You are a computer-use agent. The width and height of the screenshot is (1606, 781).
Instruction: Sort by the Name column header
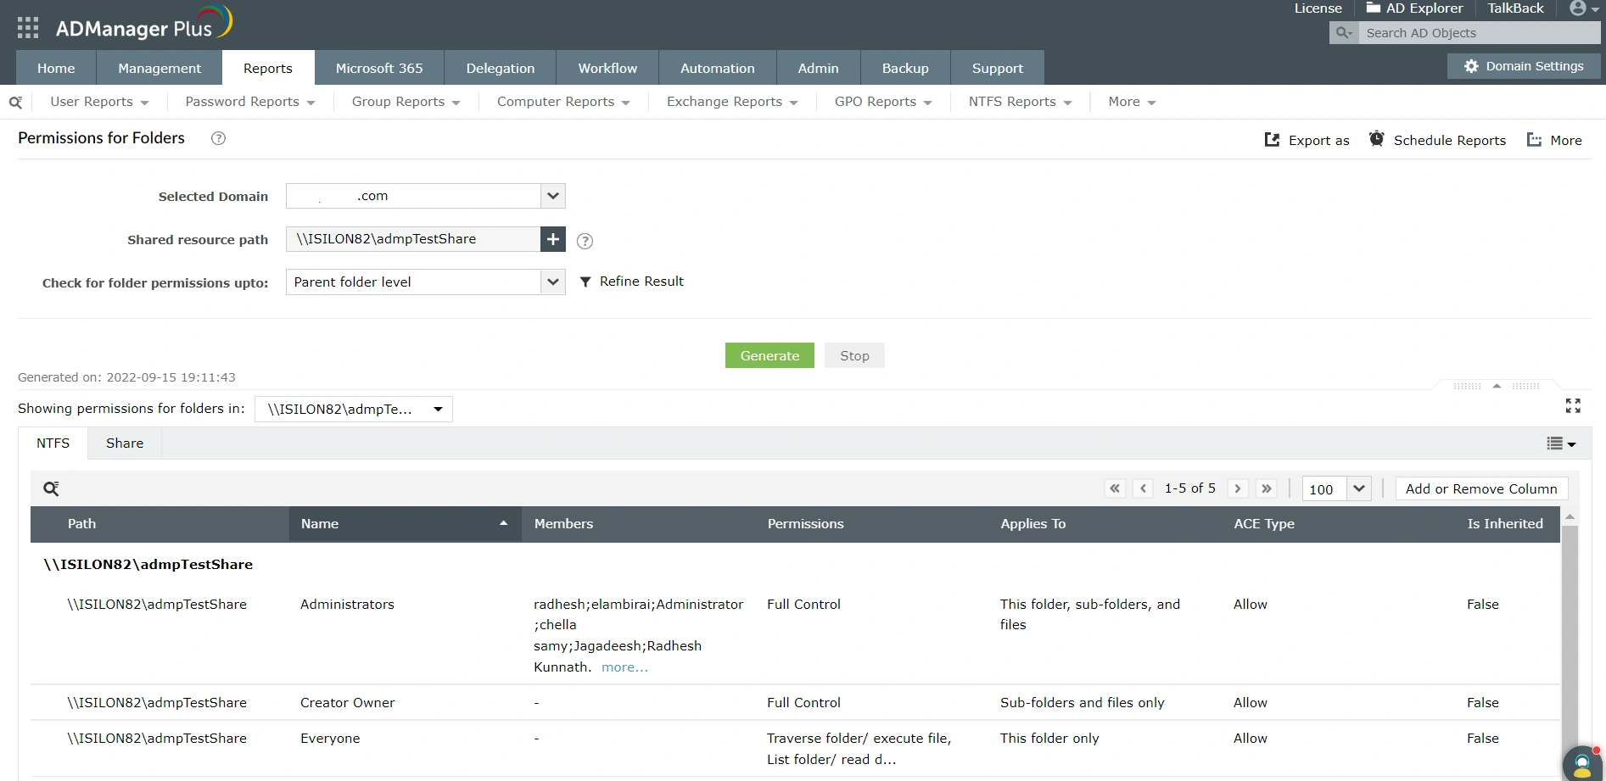[320, 523]
